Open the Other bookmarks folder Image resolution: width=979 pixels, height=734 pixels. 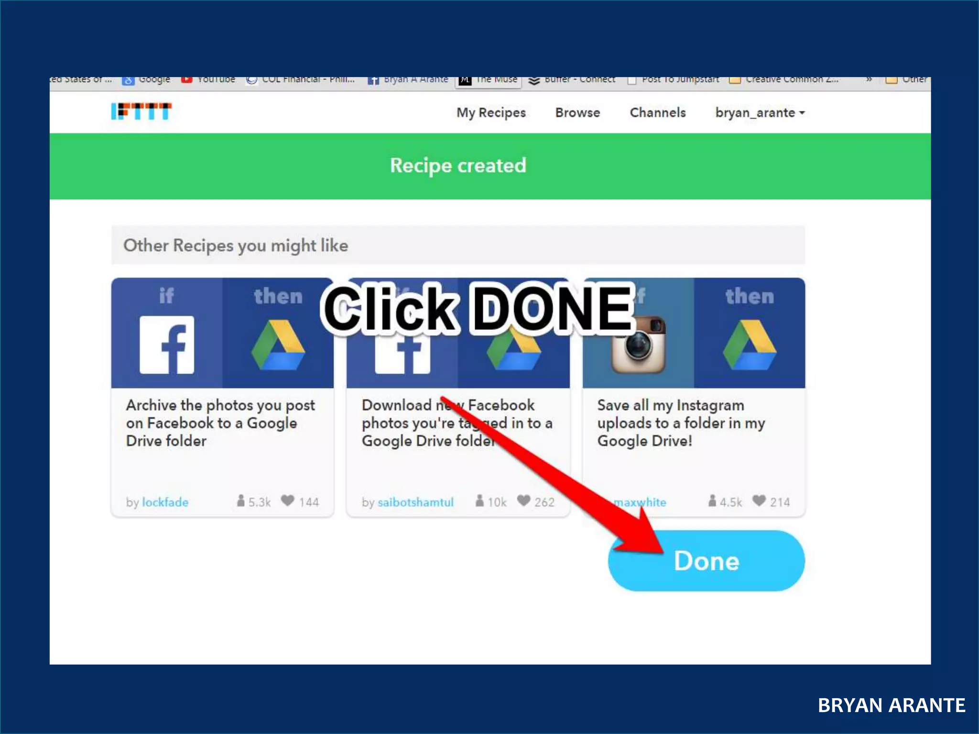point(906,80)
